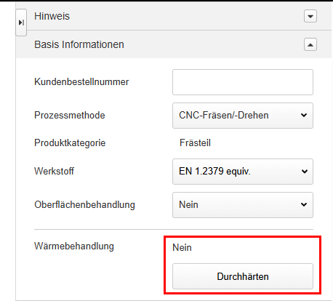333x301 pixels.
Task: Open the Prozessmethode dropdown
Action: point(243,116)
